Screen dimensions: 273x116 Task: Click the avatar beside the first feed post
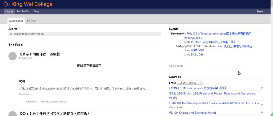(13, 56)
